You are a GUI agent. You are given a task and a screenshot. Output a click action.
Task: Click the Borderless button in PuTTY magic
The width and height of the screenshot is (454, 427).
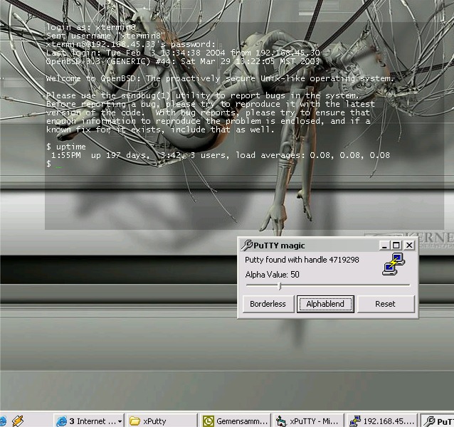(268, 304)
